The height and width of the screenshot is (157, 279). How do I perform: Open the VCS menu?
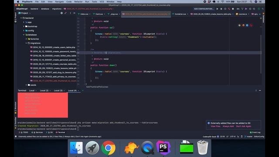tap(102, 2)
